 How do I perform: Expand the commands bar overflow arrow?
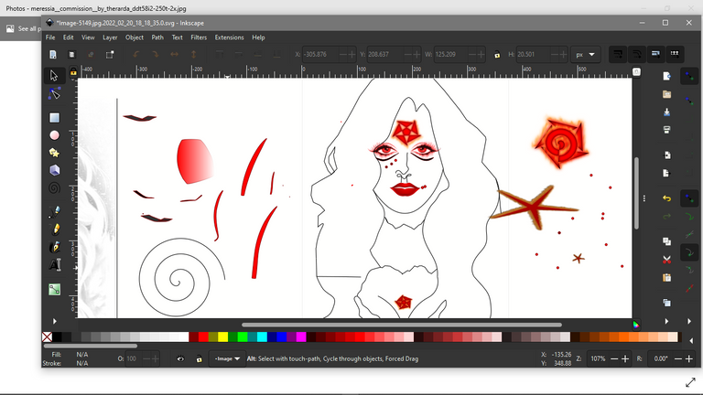(666, 321)
